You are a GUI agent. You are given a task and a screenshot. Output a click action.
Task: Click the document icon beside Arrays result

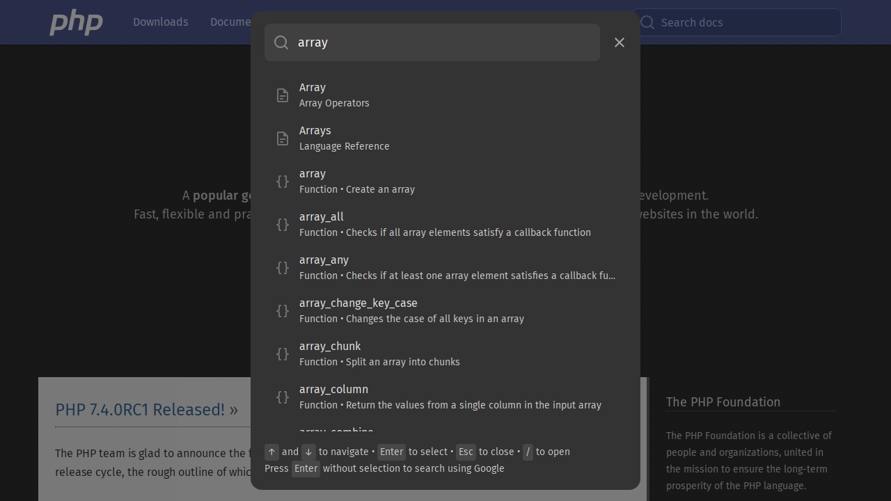[x=283, y=138]
